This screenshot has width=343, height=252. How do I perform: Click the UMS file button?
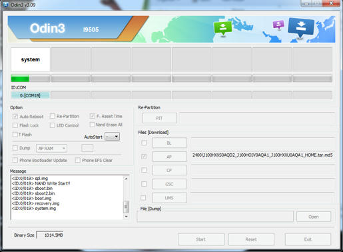coord(169,198)
